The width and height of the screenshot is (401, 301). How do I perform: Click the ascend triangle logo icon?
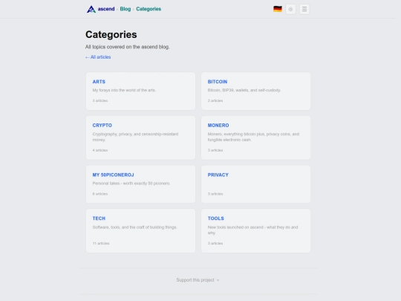(x=91, y=9)
